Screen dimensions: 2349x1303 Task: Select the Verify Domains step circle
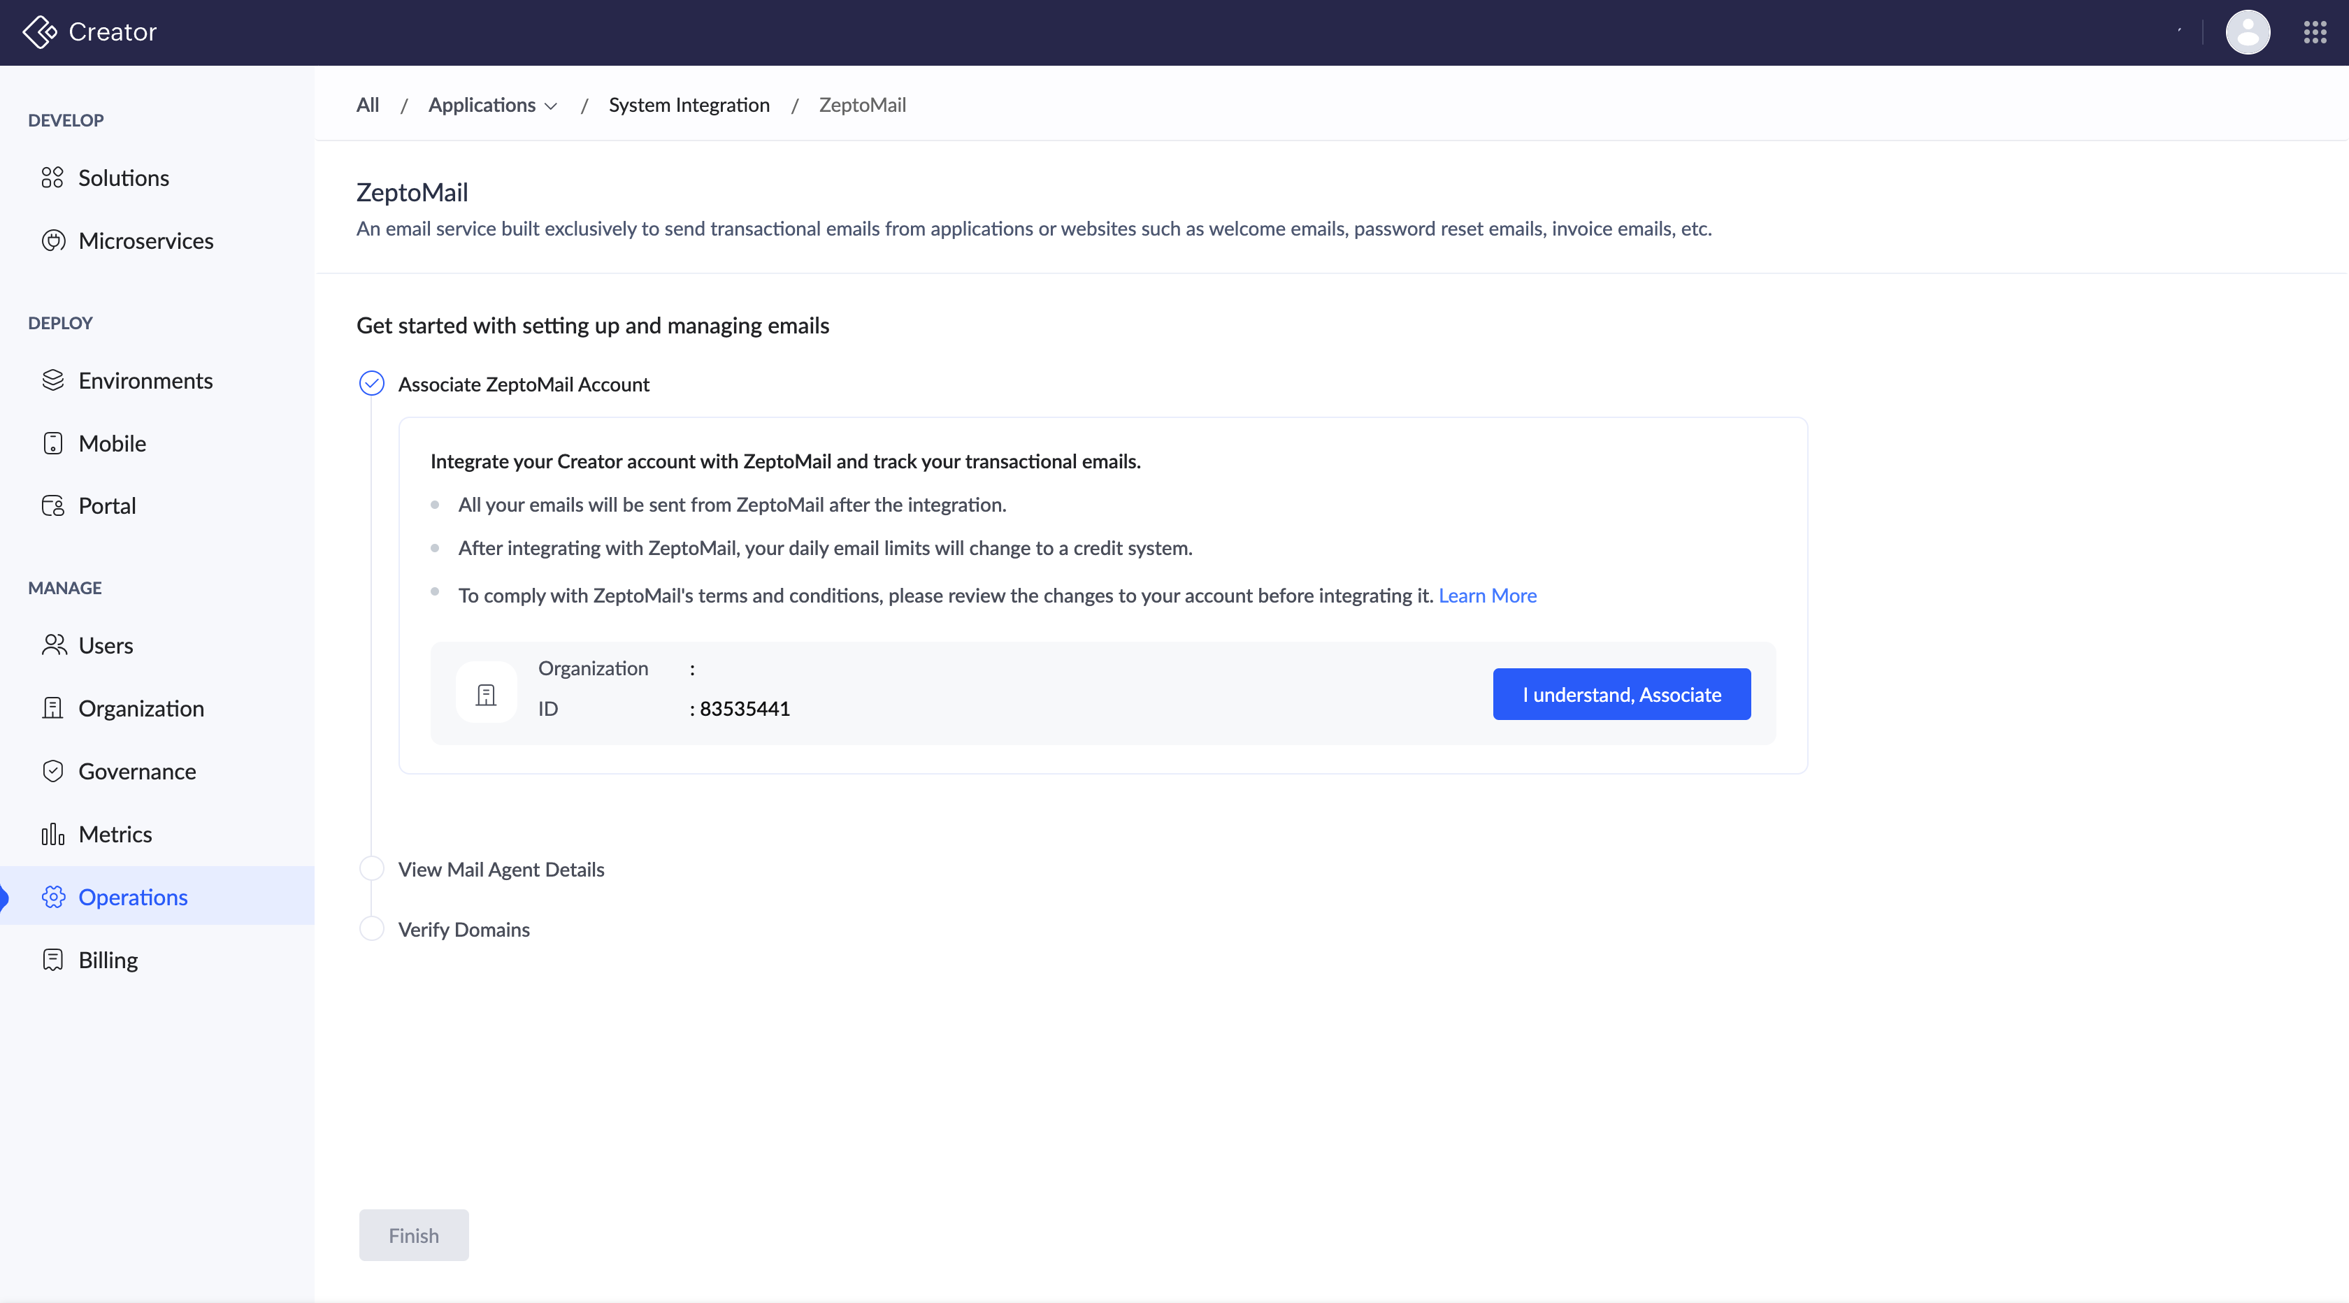(x=371, y=929)
